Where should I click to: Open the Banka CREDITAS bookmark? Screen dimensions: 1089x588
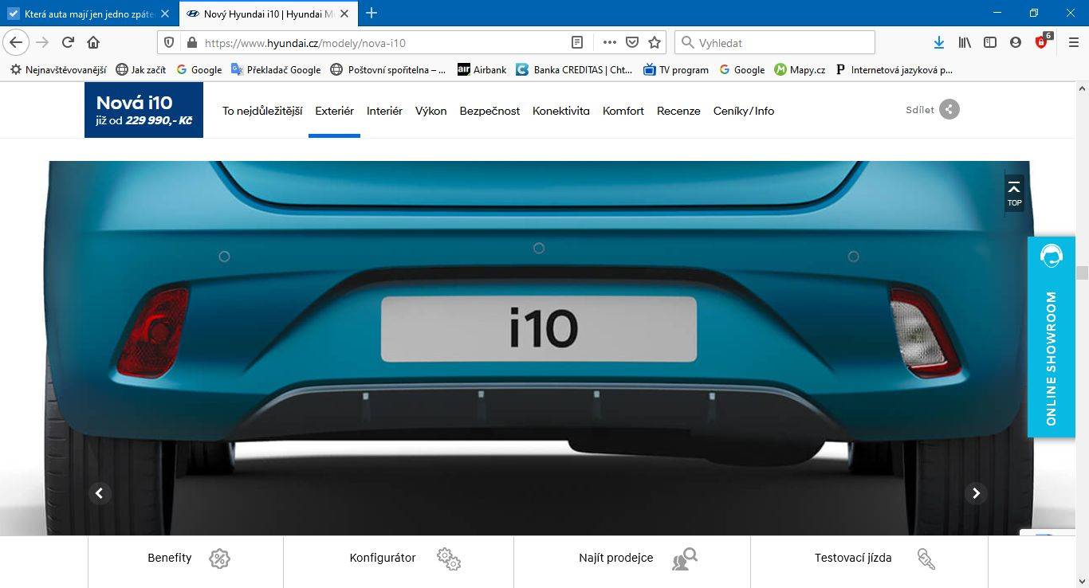tap(574, 69)
